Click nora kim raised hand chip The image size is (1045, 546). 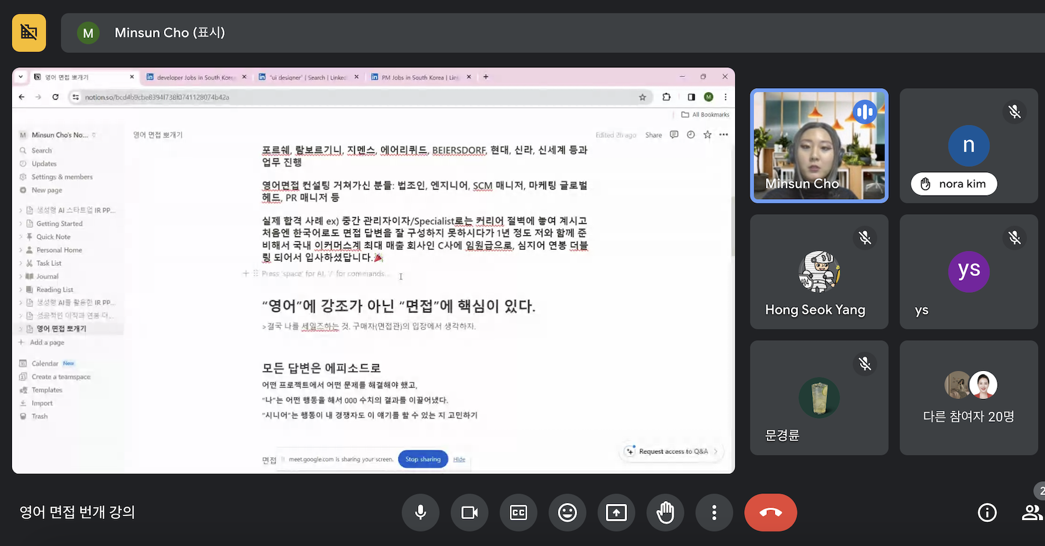click(x=954, y=184)
